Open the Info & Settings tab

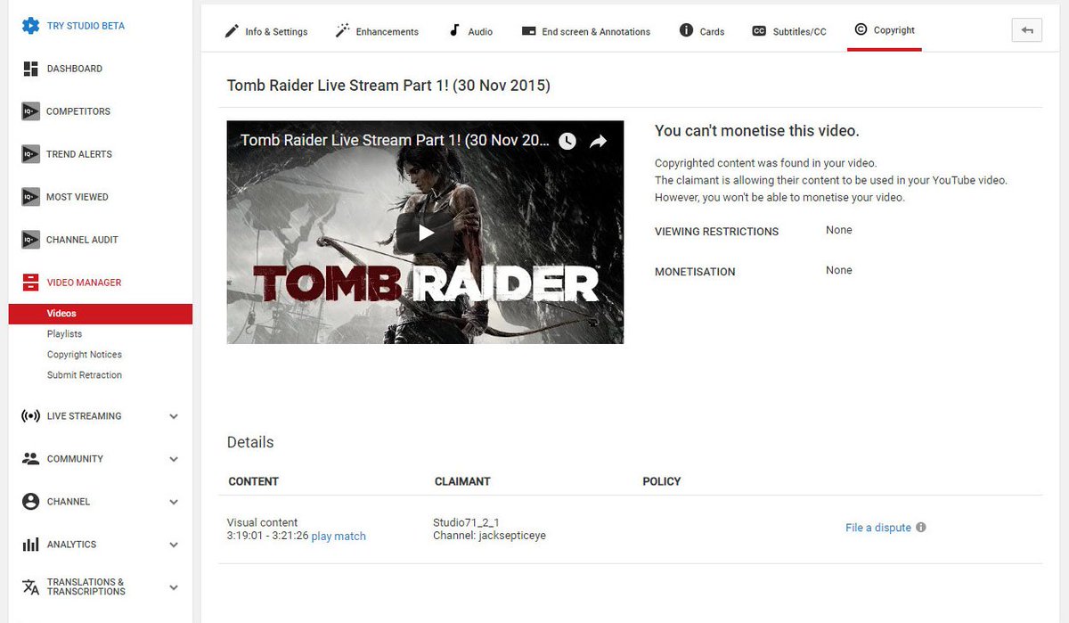pos(265,31)
